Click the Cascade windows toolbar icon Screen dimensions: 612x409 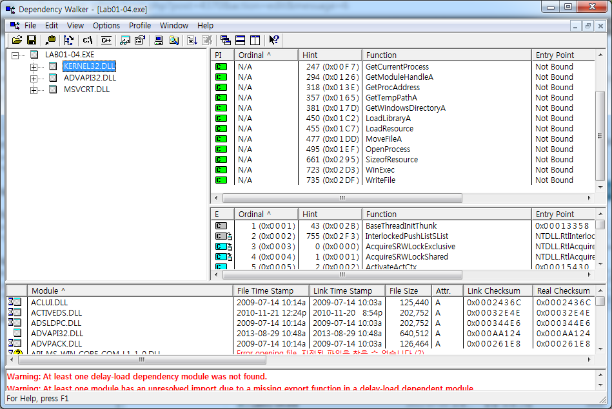point(225,40)
